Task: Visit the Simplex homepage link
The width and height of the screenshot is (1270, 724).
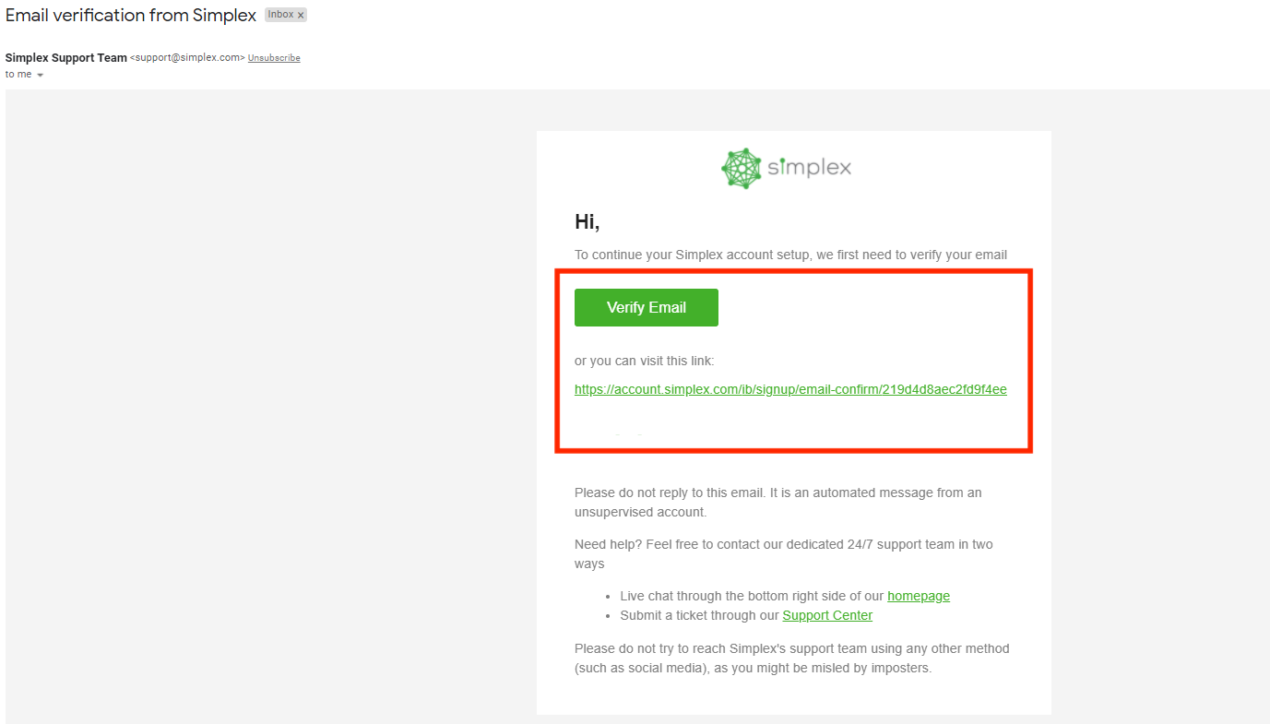Action: 918,595
